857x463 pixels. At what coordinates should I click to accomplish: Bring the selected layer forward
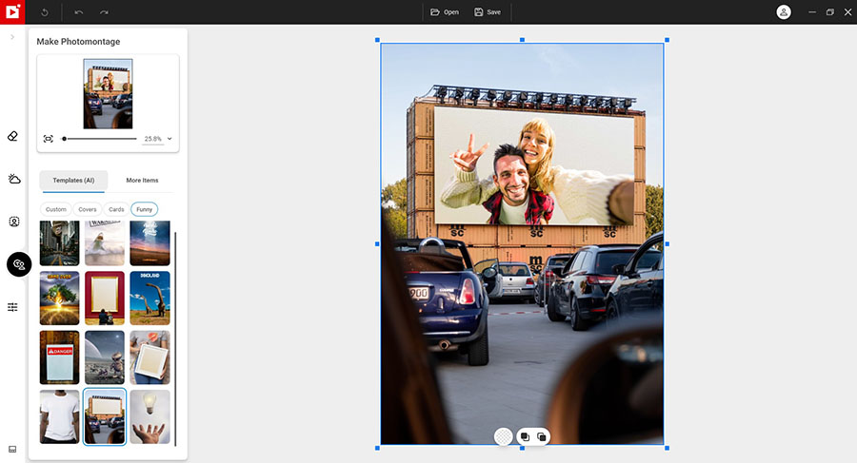(x=524, y=436)
